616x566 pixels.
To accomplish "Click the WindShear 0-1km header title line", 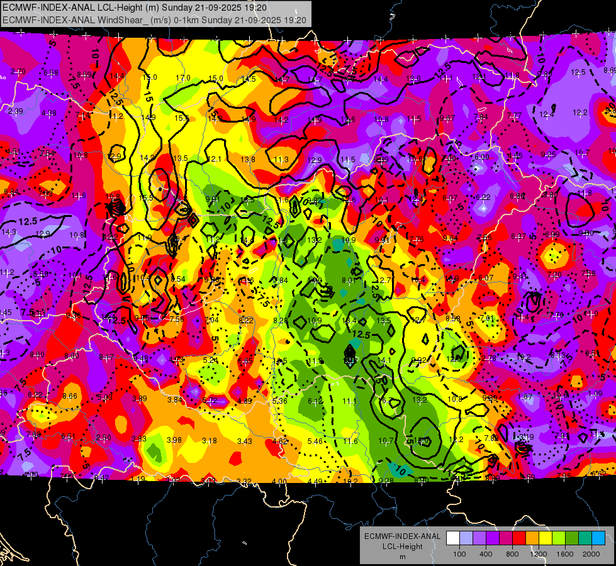I will (x=154, y=20).
